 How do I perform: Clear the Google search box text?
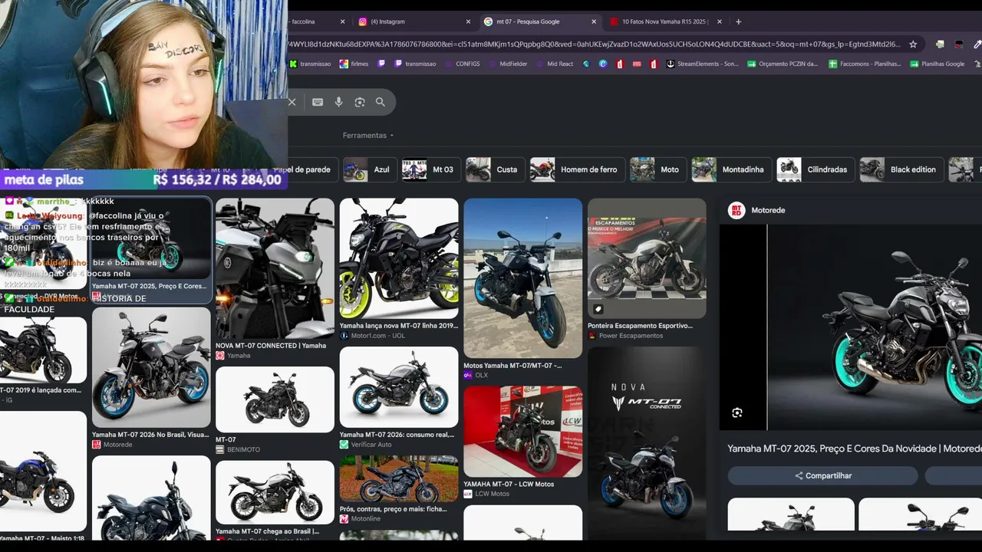pyautogui.click(x=292, y=102)
